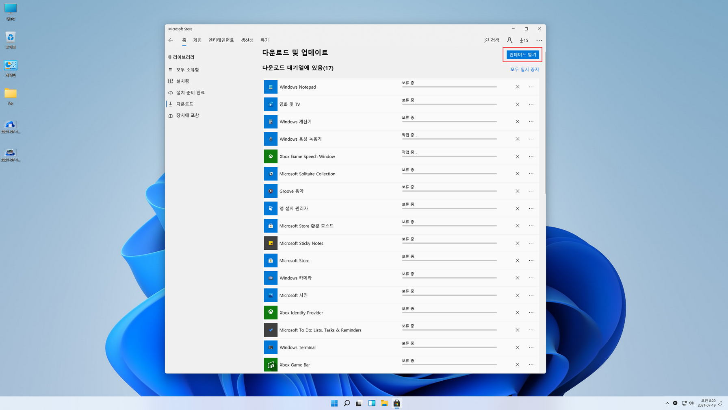Click the 모두 일시 중지 link
The height and width of the screenshot is (410, 728).
pyautogui.click(x=524, y=70)
